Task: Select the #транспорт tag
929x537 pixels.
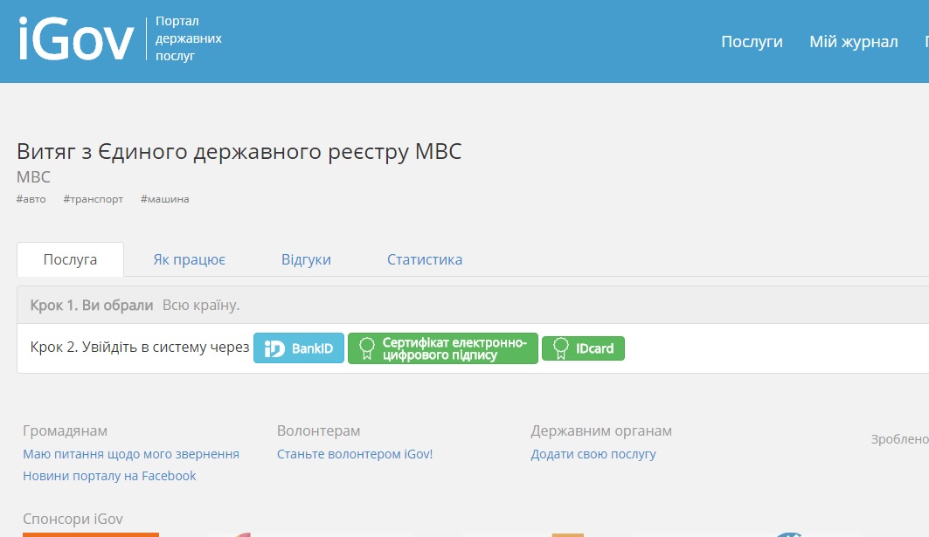Action: pyautogui.click(x=94, y=199)
